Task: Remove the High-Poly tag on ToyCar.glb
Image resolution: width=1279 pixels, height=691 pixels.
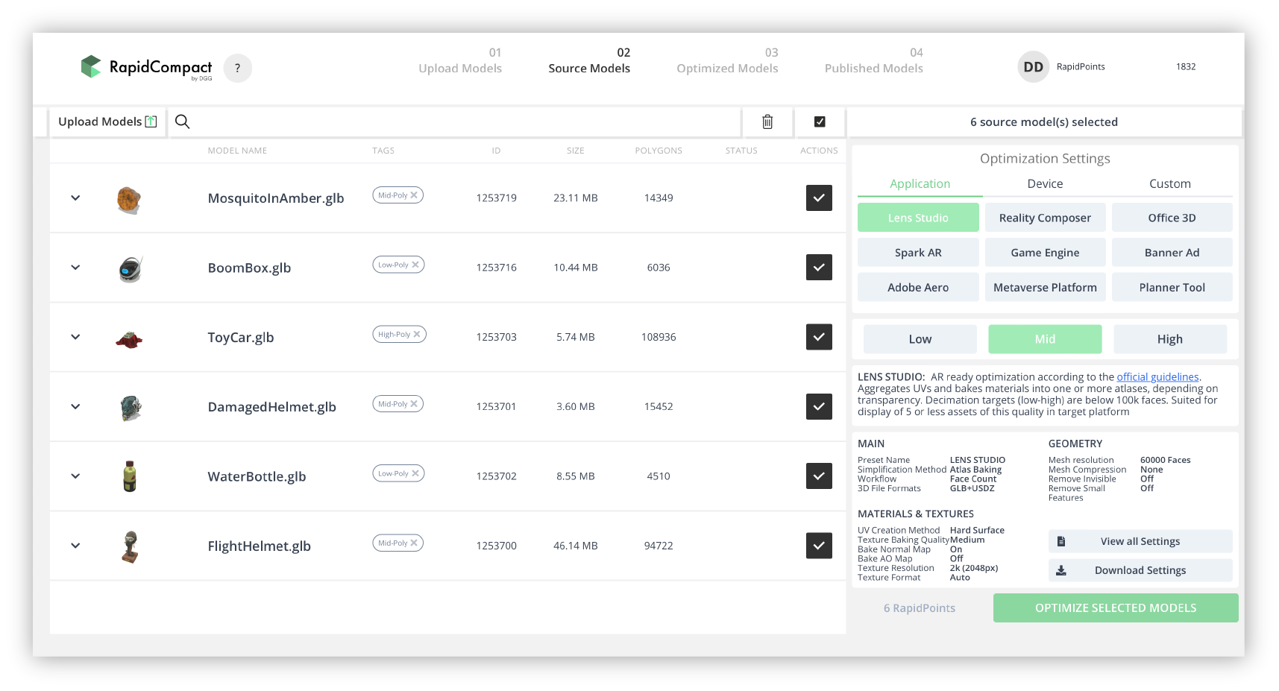Action: tap(417, 334)
